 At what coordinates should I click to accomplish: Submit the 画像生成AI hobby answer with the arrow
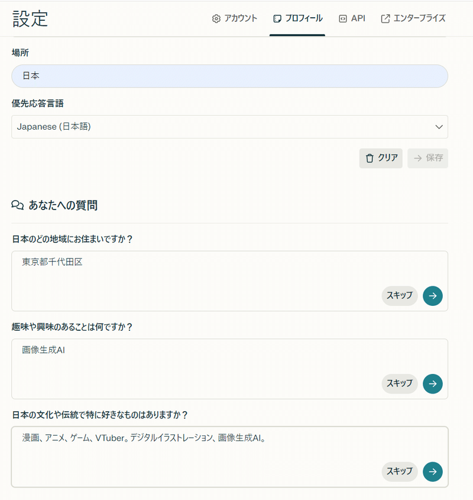point(433,384)
